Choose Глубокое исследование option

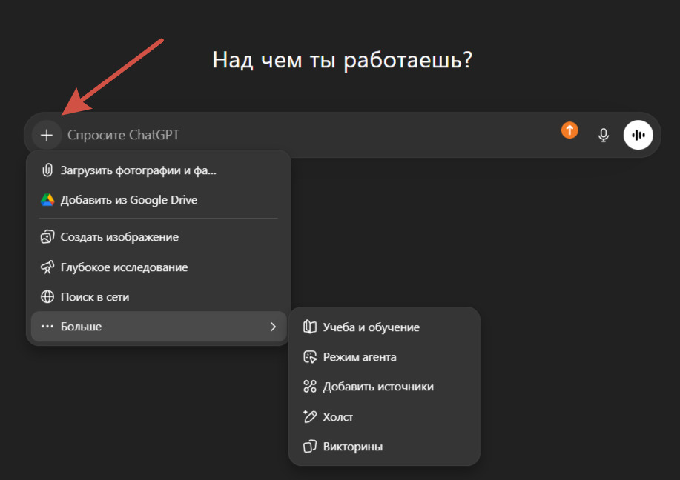pos(159,267)
